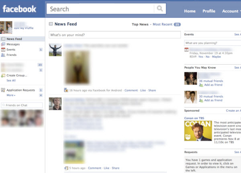Click the 30 mutual friends link
The image size is (241, 173).
(211, 97)
